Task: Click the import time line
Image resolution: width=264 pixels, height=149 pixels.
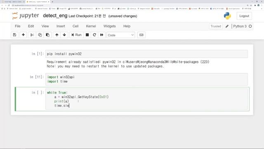Action: (57, 82)
